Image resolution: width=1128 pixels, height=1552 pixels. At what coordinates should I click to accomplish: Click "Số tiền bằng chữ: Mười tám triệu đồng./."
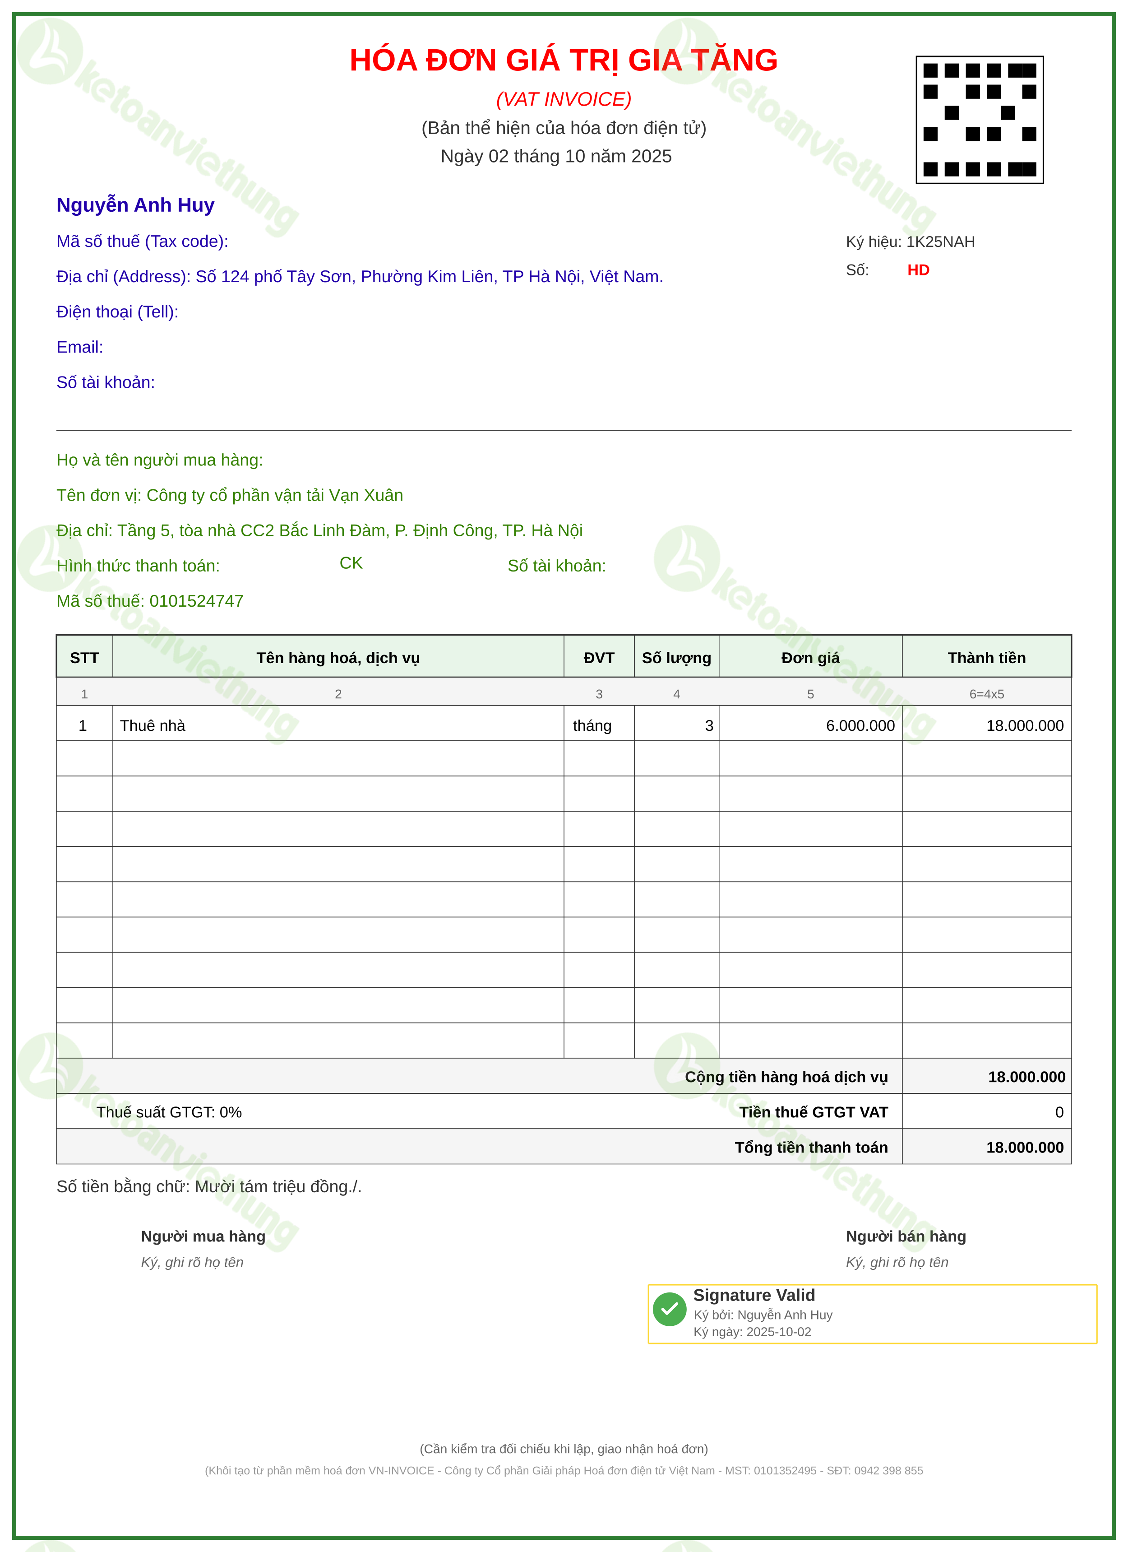tap(209, 1187)
